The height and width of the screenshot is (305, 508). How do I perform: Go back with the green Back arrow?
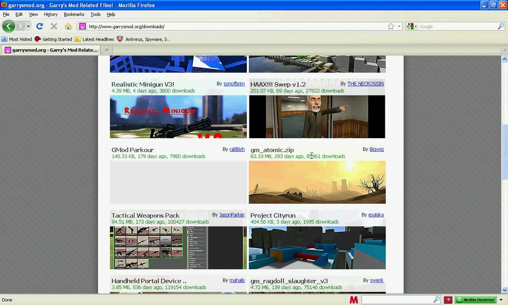[8, 26]
